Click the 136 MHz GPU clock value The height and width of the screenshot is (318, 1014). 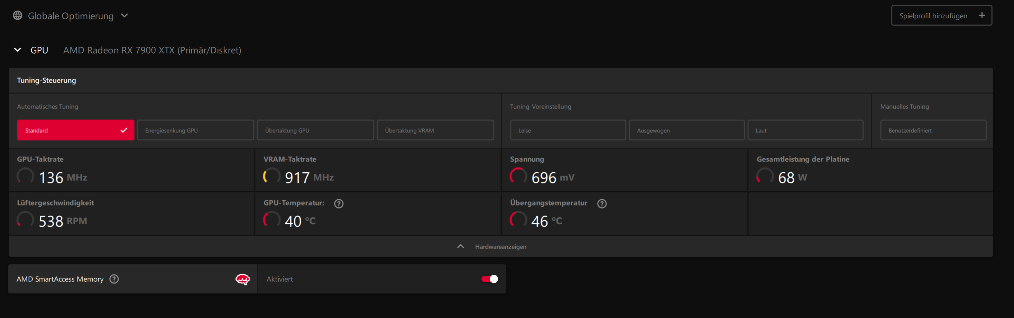tap(63, 178)
